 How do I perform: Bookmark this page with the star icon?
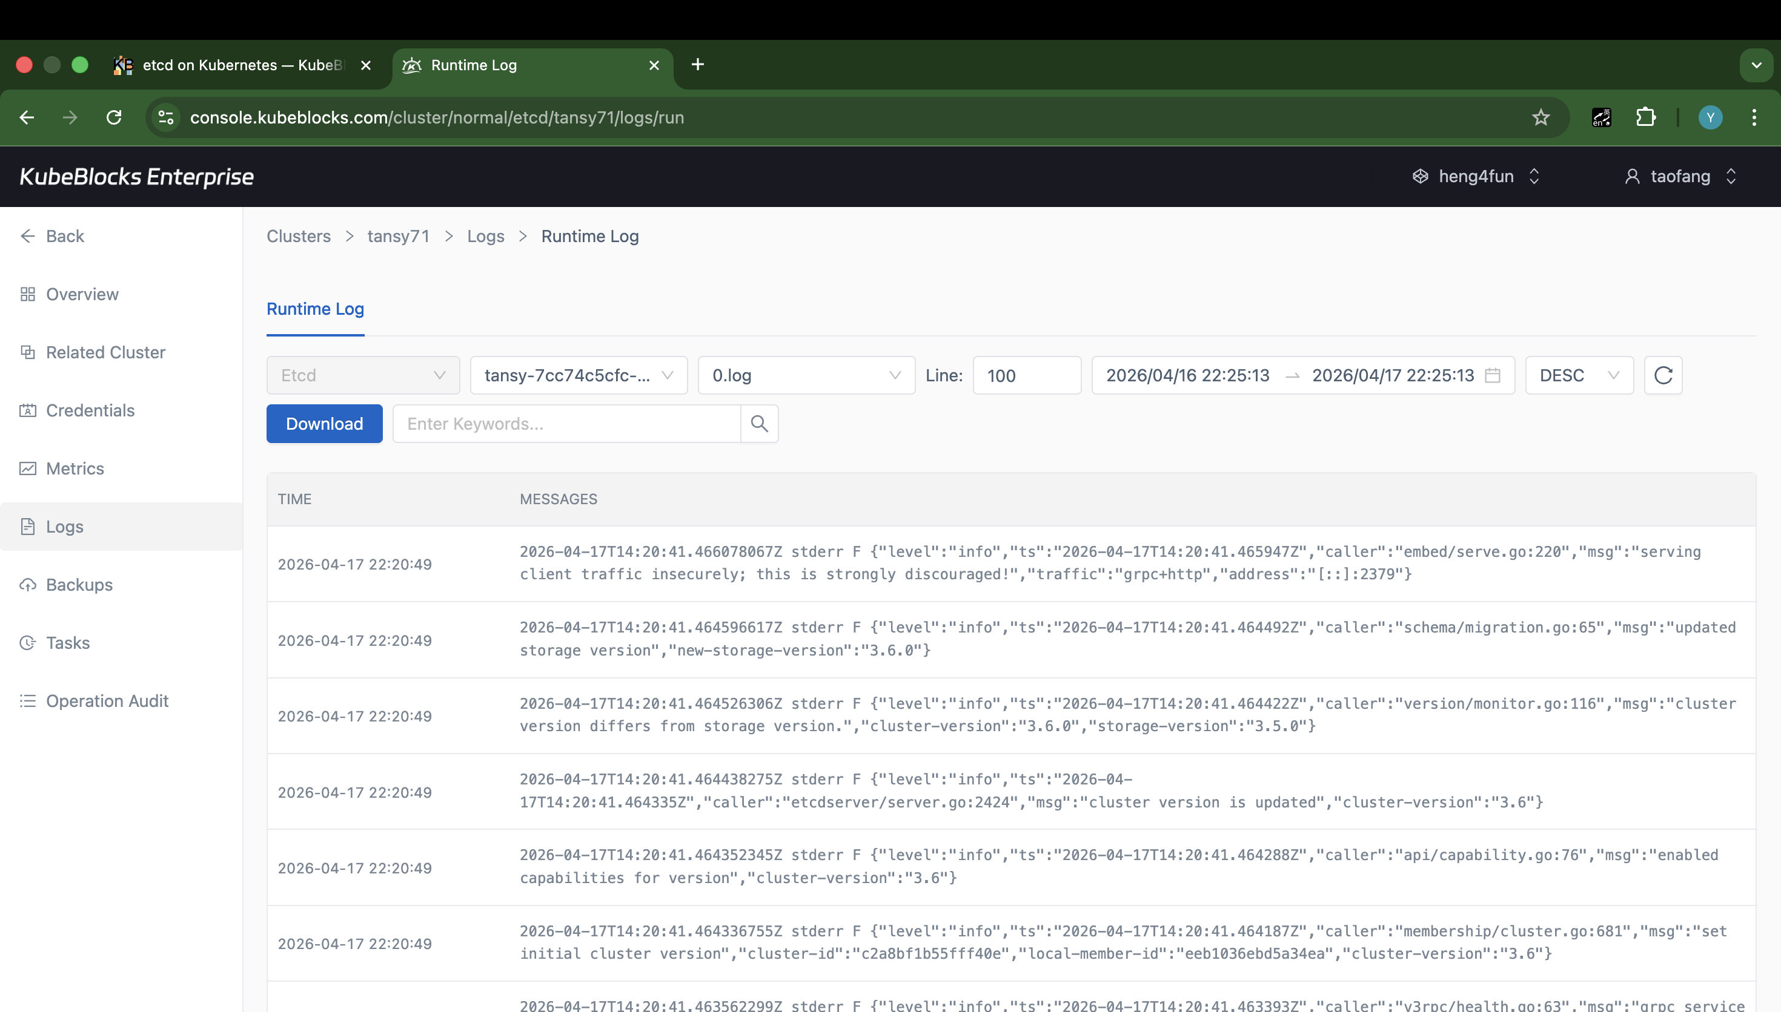(x=1541, y=117)
